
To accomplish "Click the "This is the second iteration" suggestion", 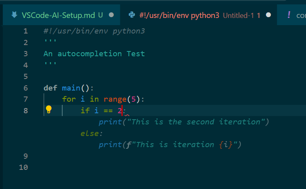I will click(196, 122).
